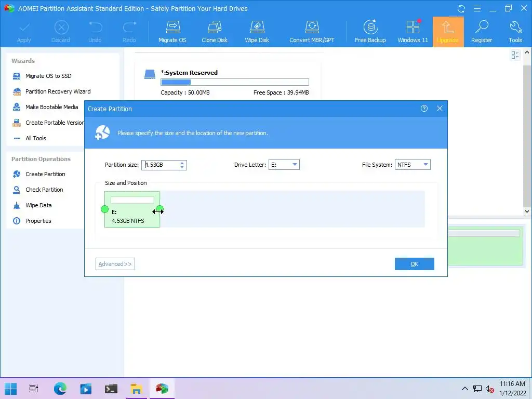This screenshot has height=399, width=532.
Task: Click the left green resize handle
Action: [x=104, y=209]
